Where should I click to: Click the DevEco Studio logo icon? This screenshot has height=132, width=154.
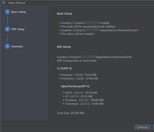[x=4, y=3]
